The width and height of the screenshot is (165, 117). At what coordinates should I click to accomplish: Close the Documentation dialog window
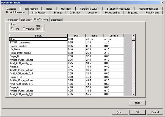coord(162,2)
